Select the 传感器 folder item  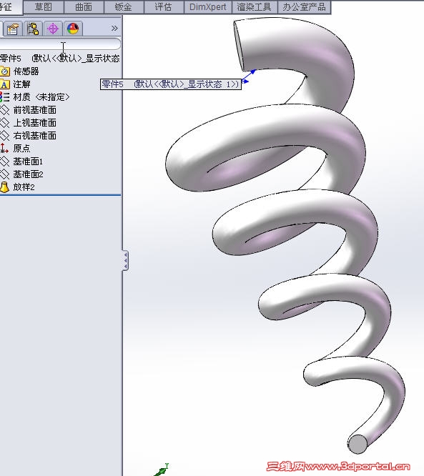click(x=26, y=71)
